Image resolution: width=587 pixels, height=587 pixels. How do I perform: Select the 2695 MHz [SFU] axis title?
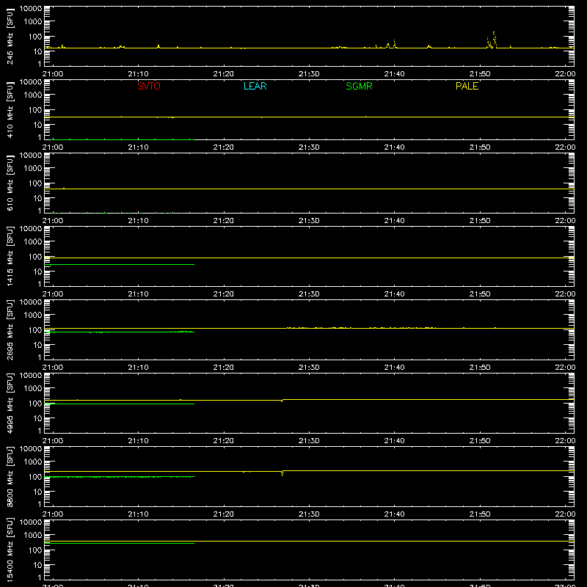coord(10,329)
